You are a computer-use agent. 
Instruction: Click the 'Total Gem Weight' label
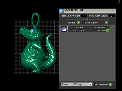tap(70, 16)
